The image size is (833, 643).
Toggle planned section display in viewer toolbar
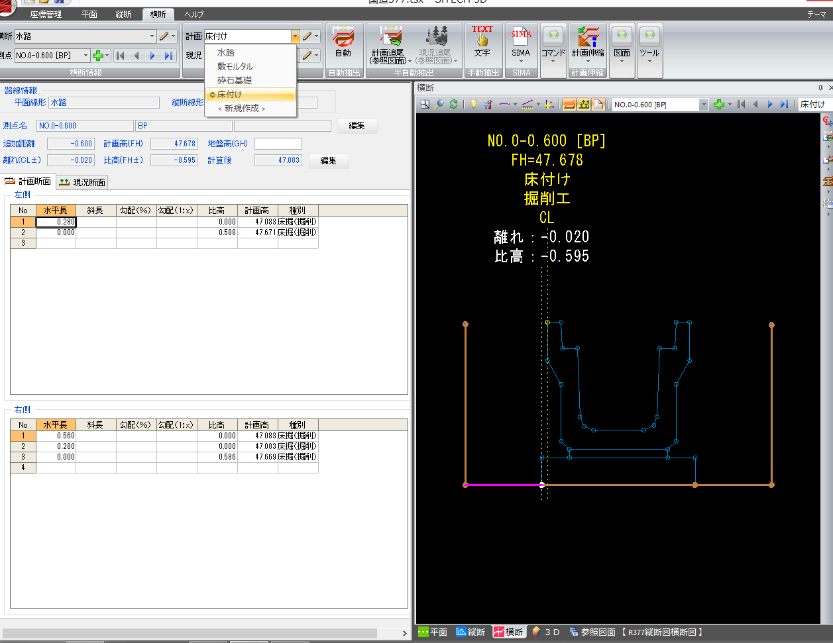(x=569, y=105)
